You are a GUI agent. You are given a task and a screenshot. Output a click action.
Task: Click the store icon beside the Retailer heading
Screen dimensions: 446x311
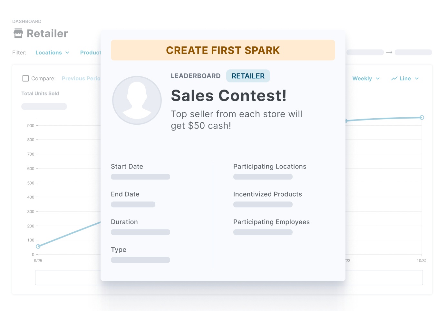tap(18, 33)
